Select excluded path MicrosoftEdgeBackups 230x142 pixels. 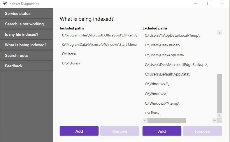point(176,65)
